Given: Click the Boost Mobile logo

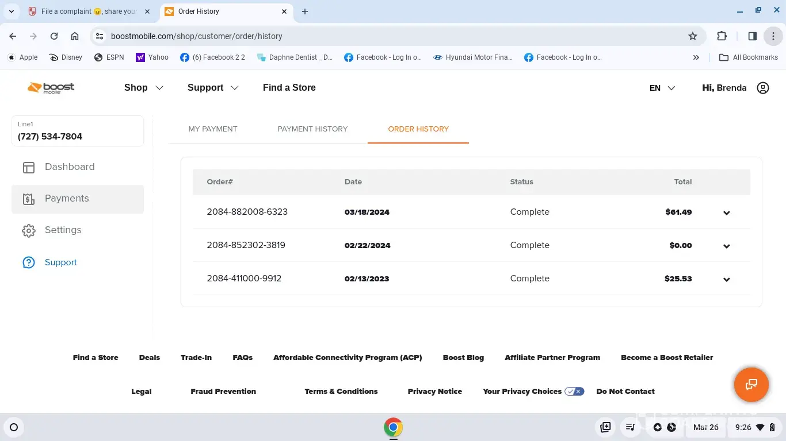Looking at the screenshot, I should pos(51,88).
